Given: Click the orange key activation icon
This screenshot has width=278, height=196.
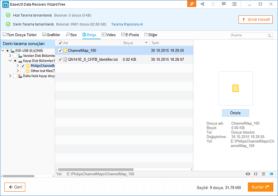Looking at the screenshot, I should coord(192,4).
